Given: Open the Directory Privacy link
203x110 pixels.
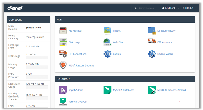Looking at the screenshot, I should (166, 31).
